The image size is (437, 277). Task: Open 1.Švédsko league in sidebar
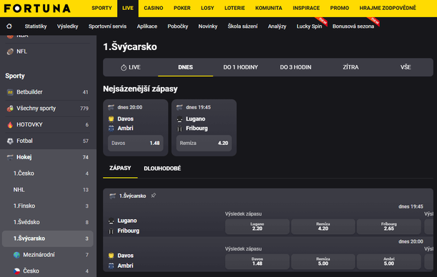[48, 222]
